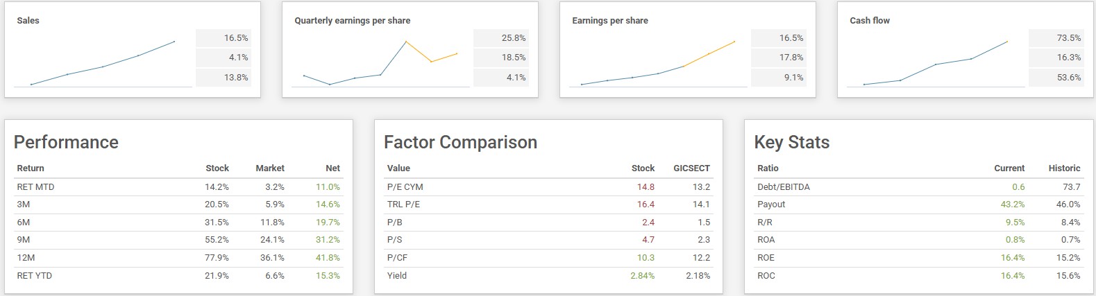Click the 73.5% value in Cash flow card

1068,38
